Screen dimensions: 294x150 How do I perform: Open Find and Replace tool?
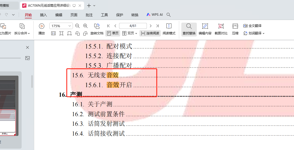189,29
